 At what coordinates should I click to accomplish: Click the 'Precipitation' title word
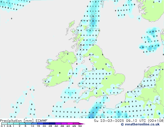tap(11, 121)
